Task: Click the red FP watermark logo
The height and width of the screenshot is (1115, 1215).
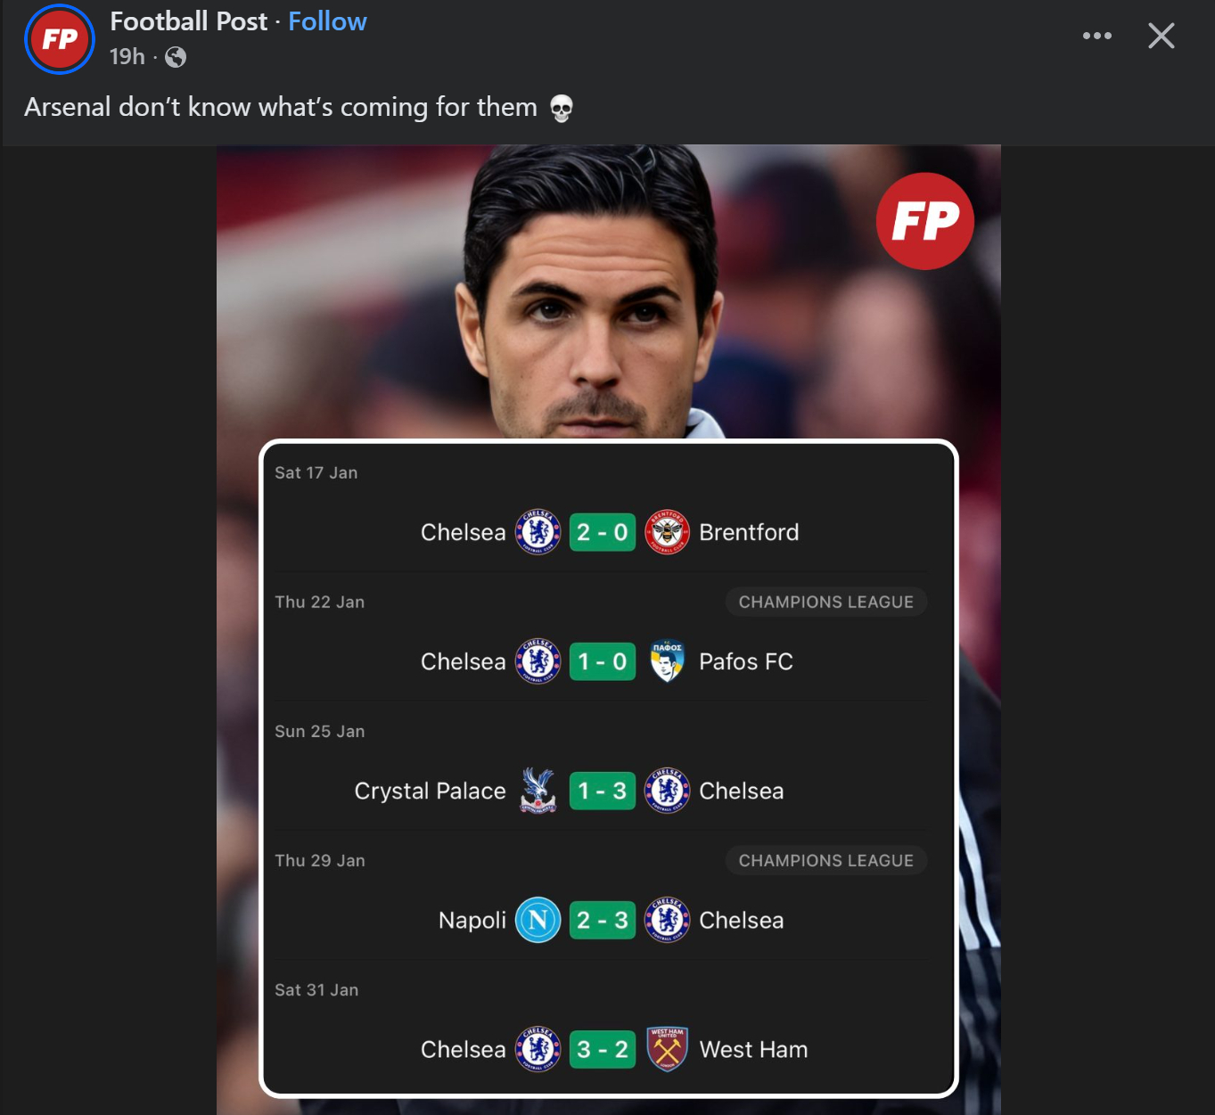Action: click(924, 221)
